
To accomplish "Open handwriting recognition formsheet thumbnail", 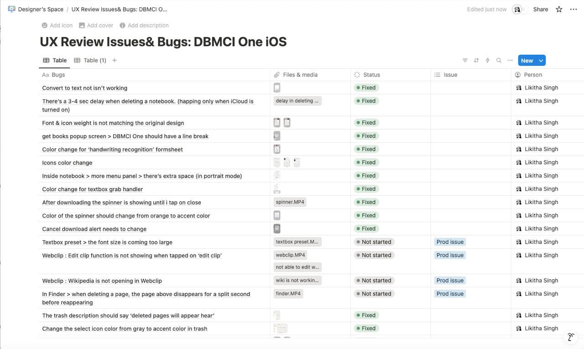I will coord(277,149).
